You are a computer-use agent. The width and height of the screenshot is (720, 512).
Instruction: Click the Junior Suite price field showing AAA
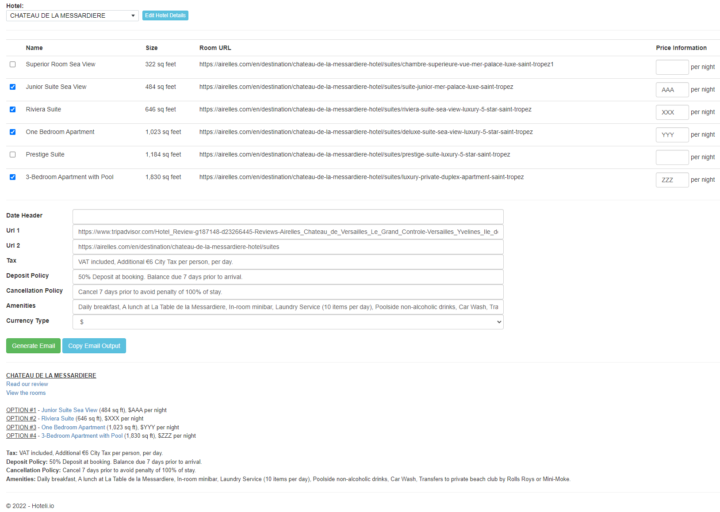pos(672,90)
